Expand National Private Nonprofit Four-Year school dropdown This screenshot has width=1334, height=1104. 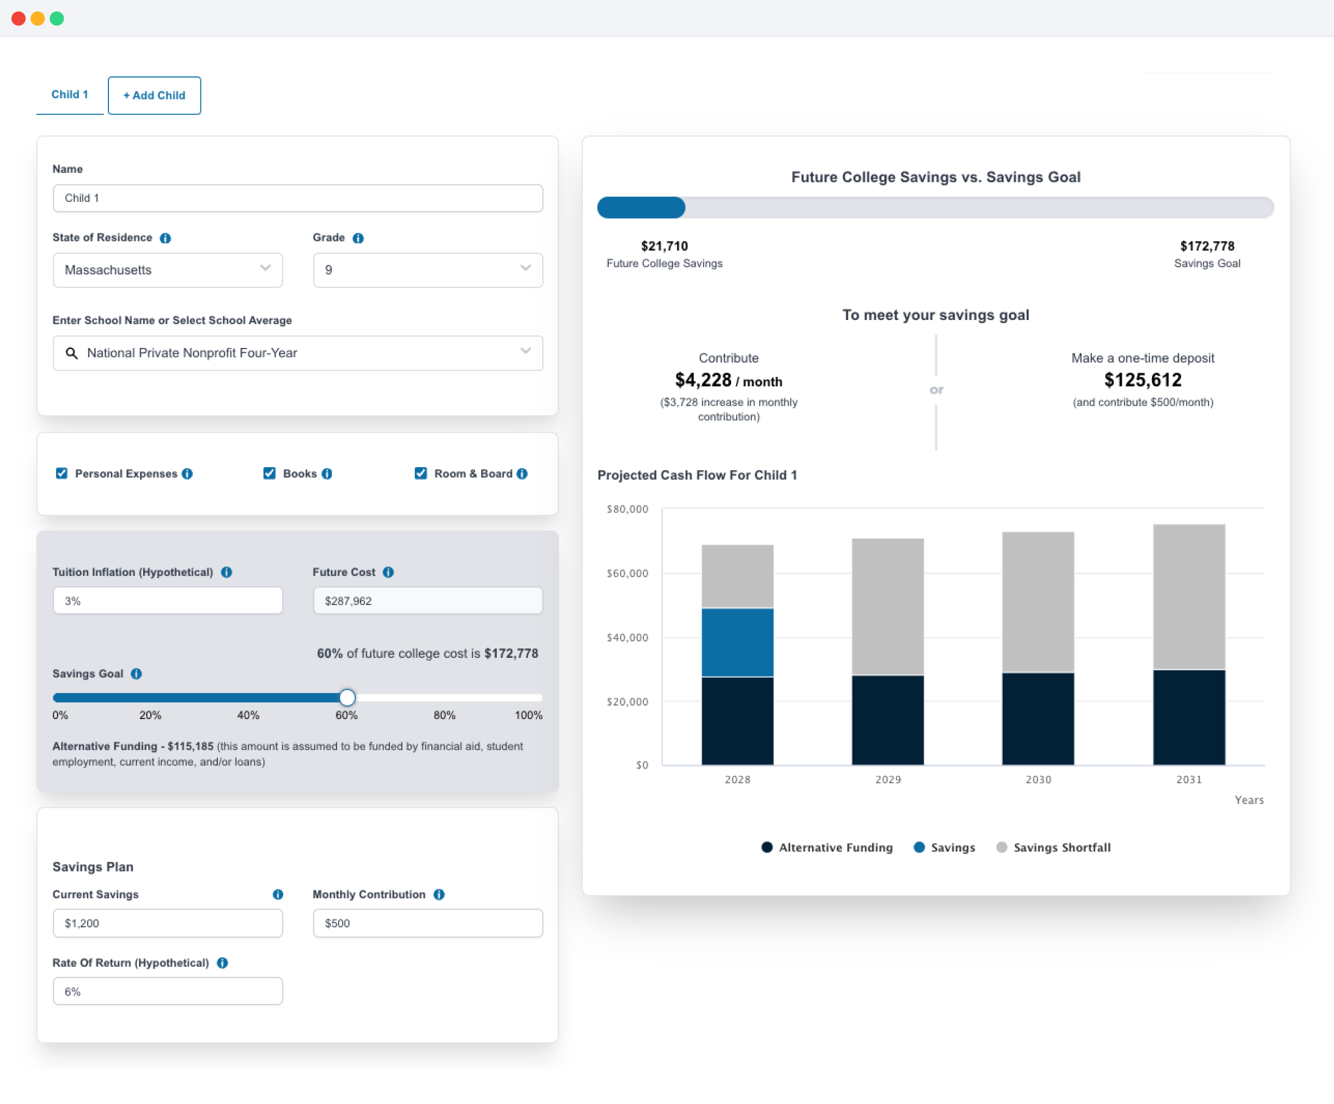298,353
